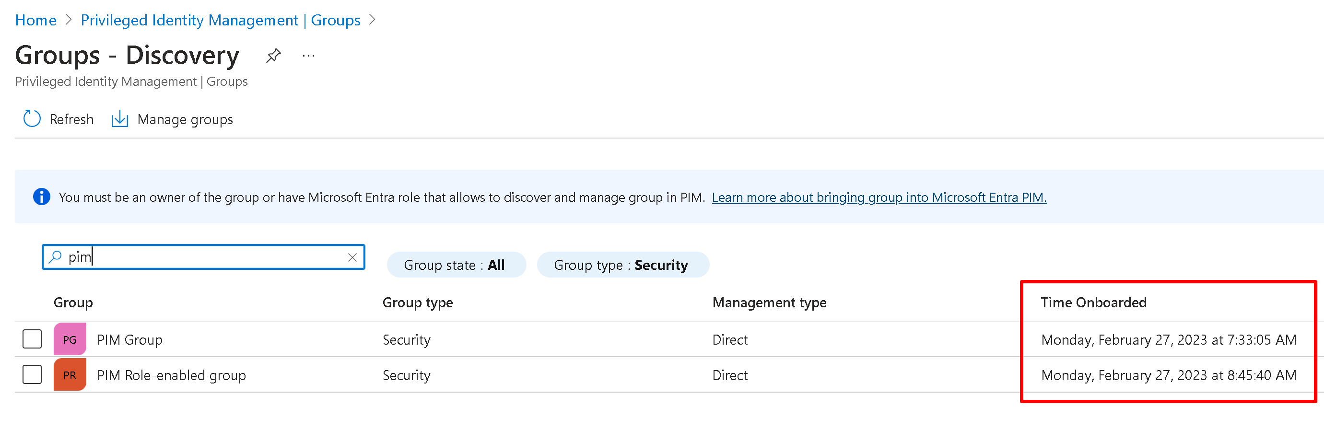Screen dimensions: 1324x430
Task: Sort by Time Onboarded column header
Action: point(1093,302)
